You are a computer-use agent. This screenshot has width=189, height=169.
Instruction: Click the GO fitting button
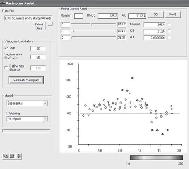coord(155,14)
